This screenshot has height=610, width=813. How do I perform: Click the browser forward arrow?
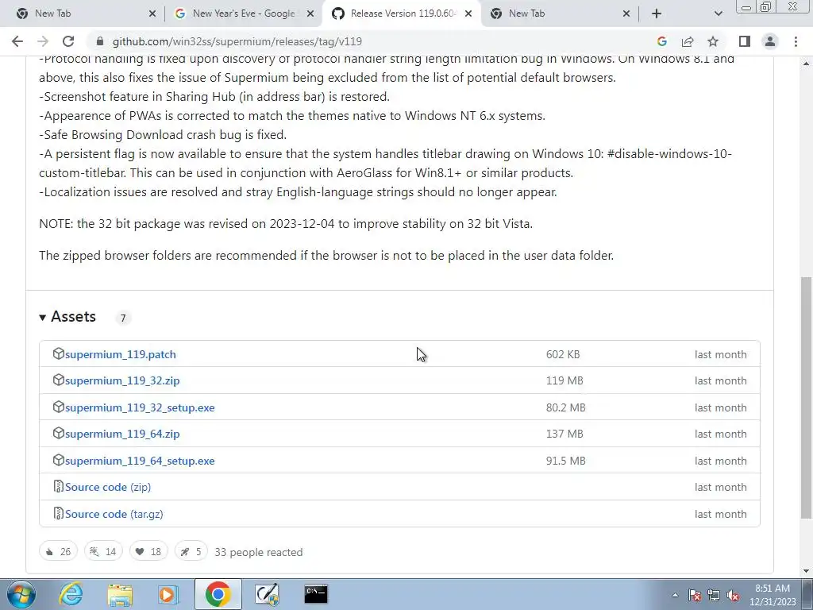click(43, 41)
